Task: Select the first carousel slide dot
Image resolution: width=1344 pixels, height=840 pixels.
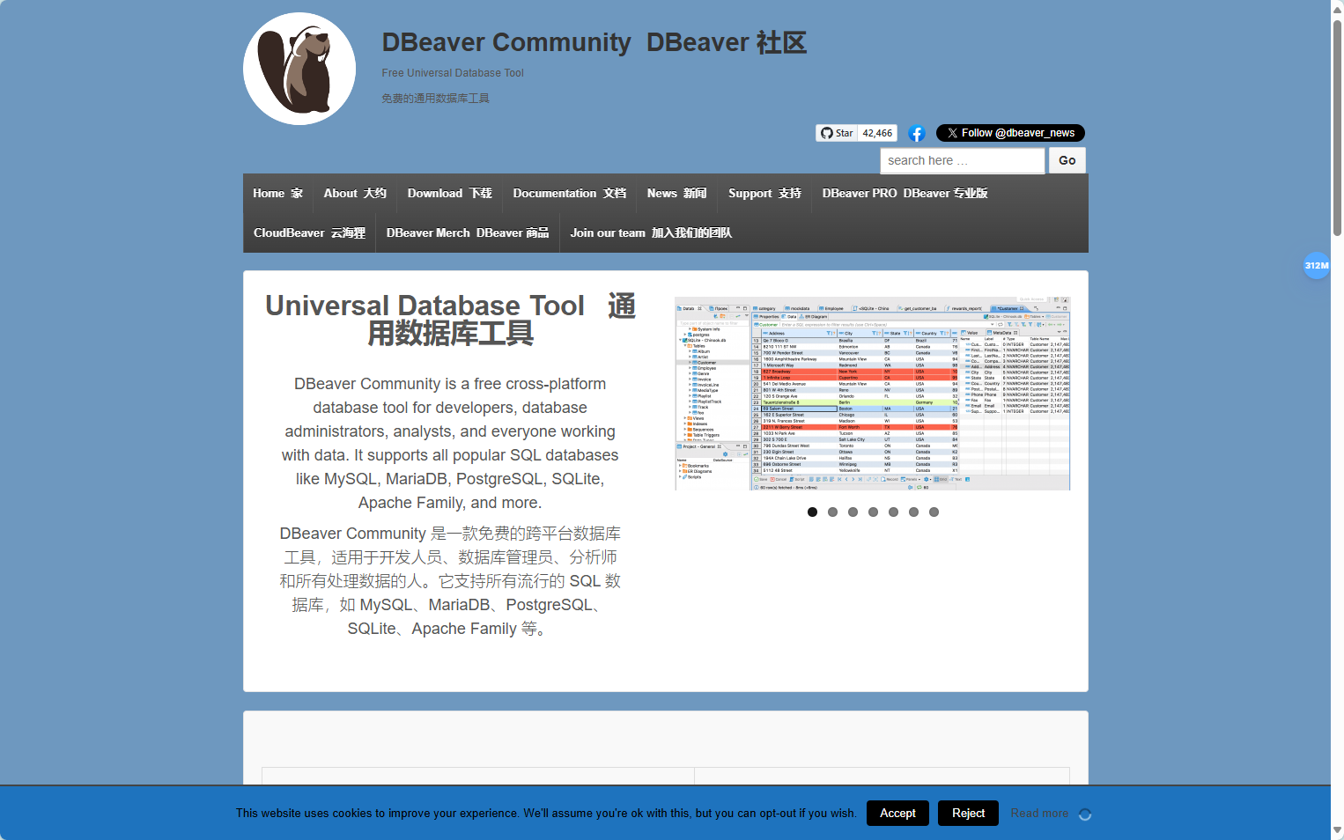Action: coord(812,512)
